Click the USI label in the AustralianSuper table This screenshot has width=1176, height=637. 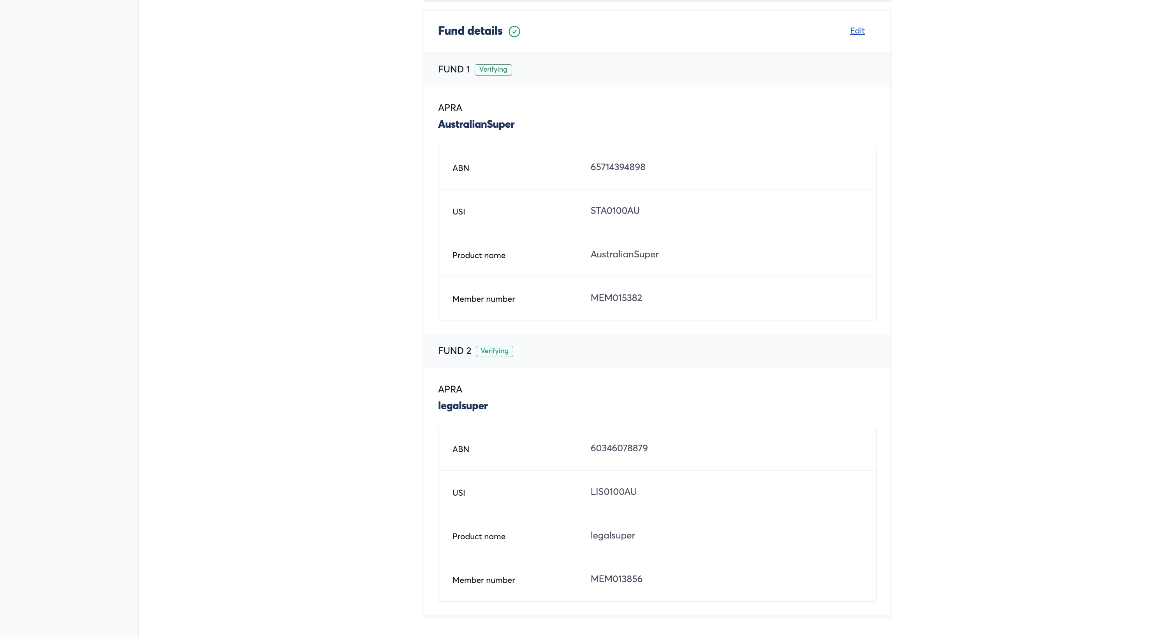458,211
